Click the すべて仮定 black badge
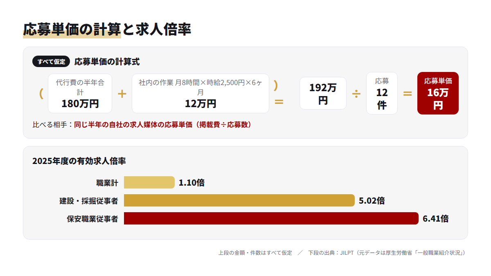The height and width of the screenshot is (276, 491). click(51, 62)
